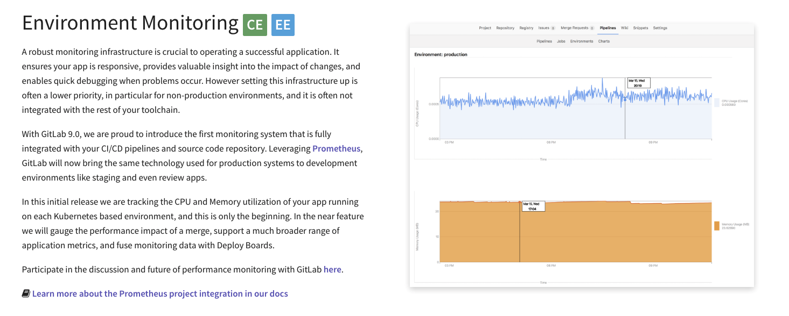
Task: Click the 09 PM label on the memory chart
Action: pyautogui.click(x=653, y=265)
